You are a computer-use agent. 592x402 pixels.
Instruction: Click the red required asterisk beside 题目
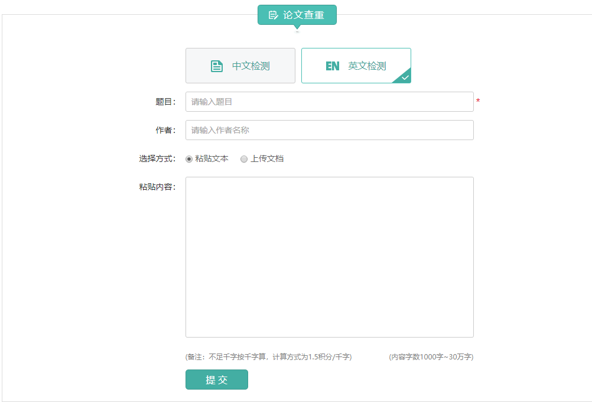[478, 102]
